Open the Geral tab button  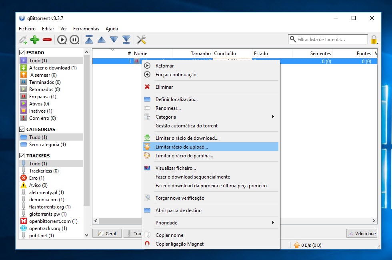pos(107,233)
